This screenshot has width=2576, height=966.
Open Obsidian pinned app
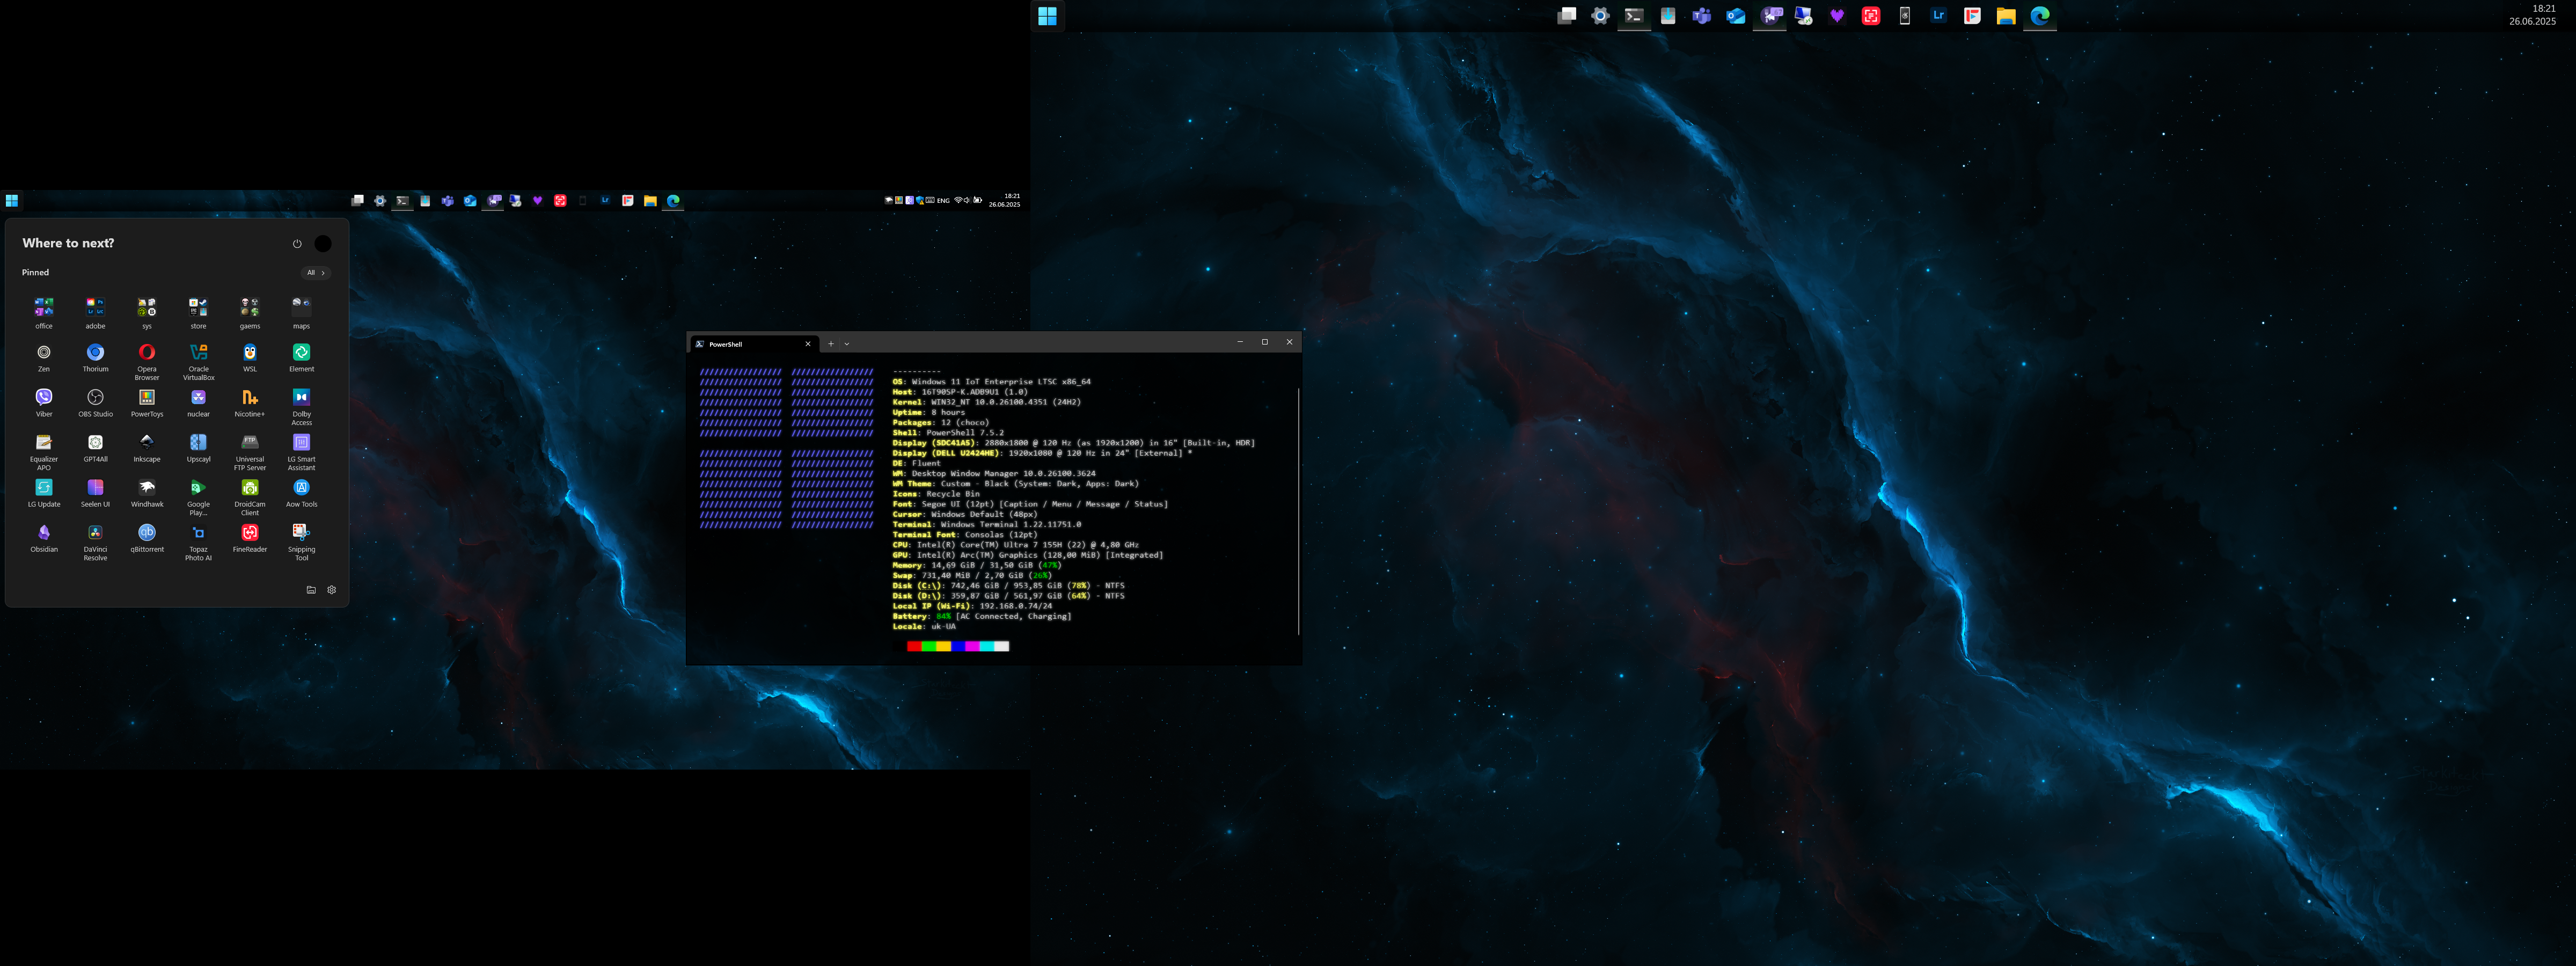point(44,533)
